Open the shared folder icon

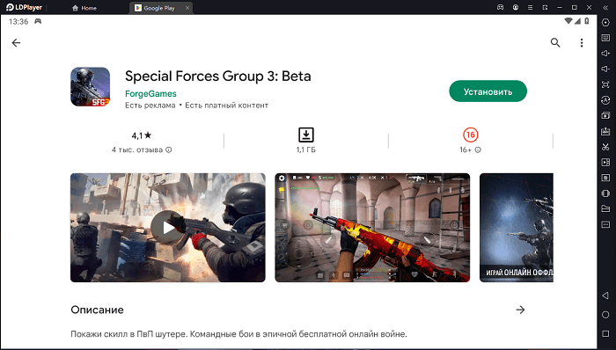point(605,208)
